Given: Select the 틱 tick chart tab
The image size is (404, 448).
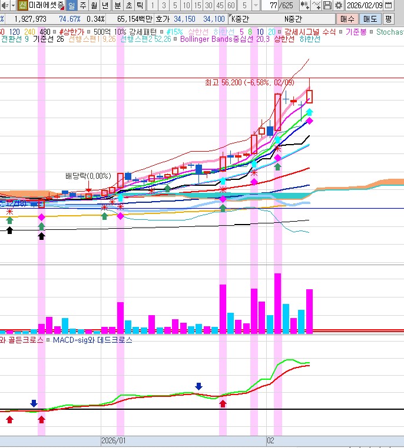Looking at the screenshot, I should (140, 5).
